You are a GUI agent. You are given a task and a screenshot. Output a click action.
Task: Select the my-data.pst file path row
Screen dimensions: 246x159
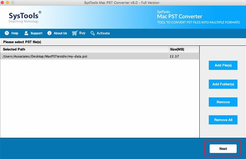click(100, 56)
